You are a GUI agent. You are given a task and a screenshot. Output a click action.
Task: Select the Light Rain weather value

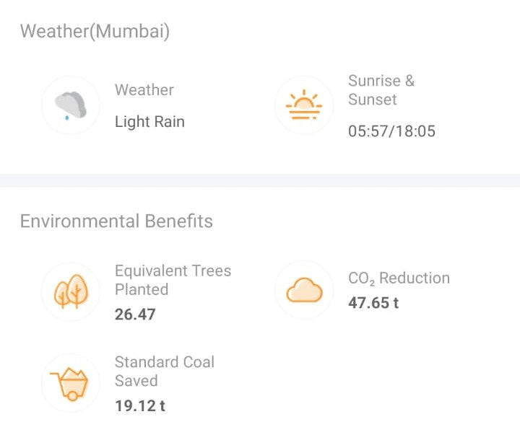pyautogui.click(x=149, y=122)
